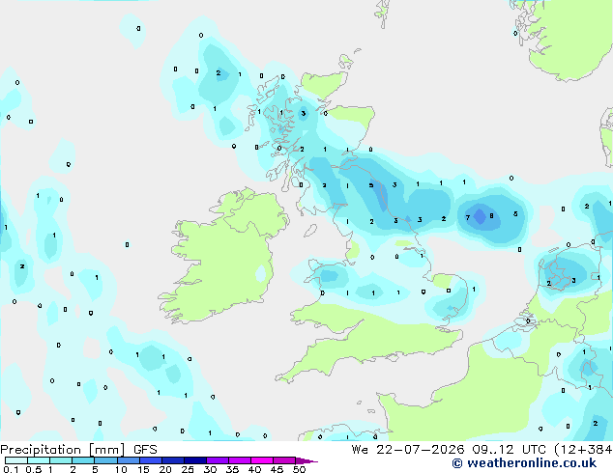Choose the 20–25 mm legend color swatch
This screenshot has width=613, height=473.
(x=173, y=460)
